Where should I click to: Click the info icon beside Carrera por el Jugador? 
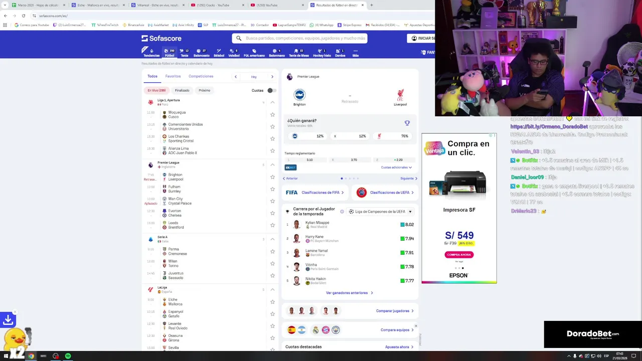342,212
